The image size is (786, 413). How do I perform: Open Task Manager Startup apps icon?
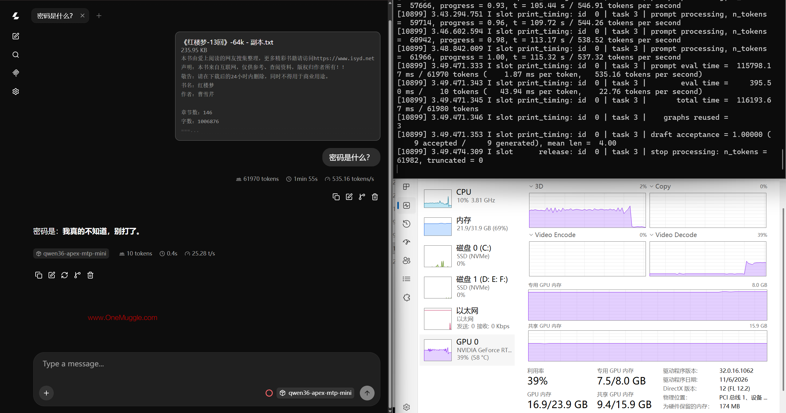click(407, 242)
